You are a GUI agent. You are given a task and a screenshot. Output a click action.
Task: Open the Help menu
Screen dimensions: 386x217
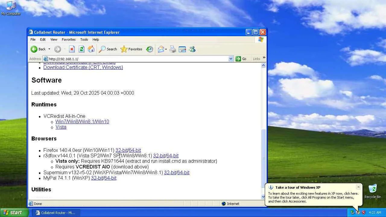[x=96, y=39]
